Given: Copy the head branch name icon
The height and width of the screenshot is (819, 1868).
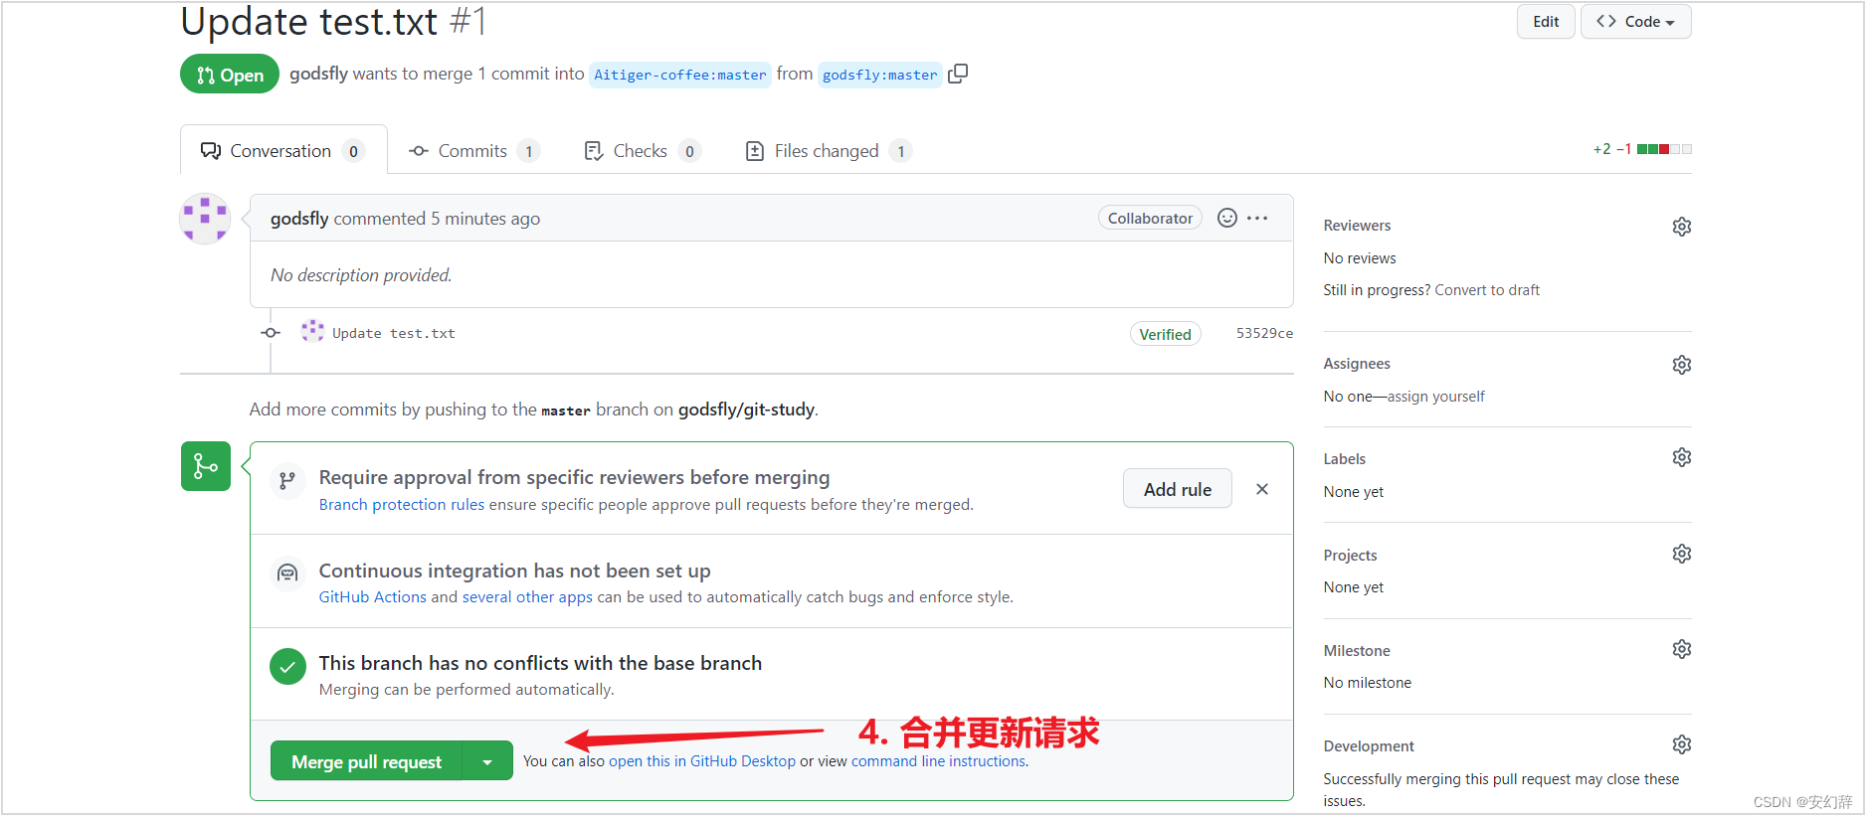Looking at the screenshot, I should tap(958, 74).
